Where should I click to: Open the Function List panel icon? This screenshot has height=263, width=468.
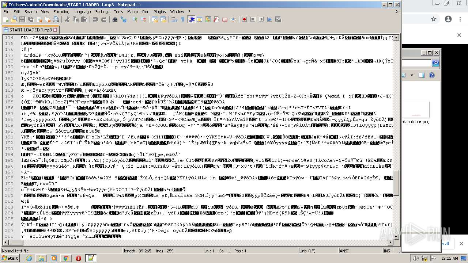pos(216,19)
